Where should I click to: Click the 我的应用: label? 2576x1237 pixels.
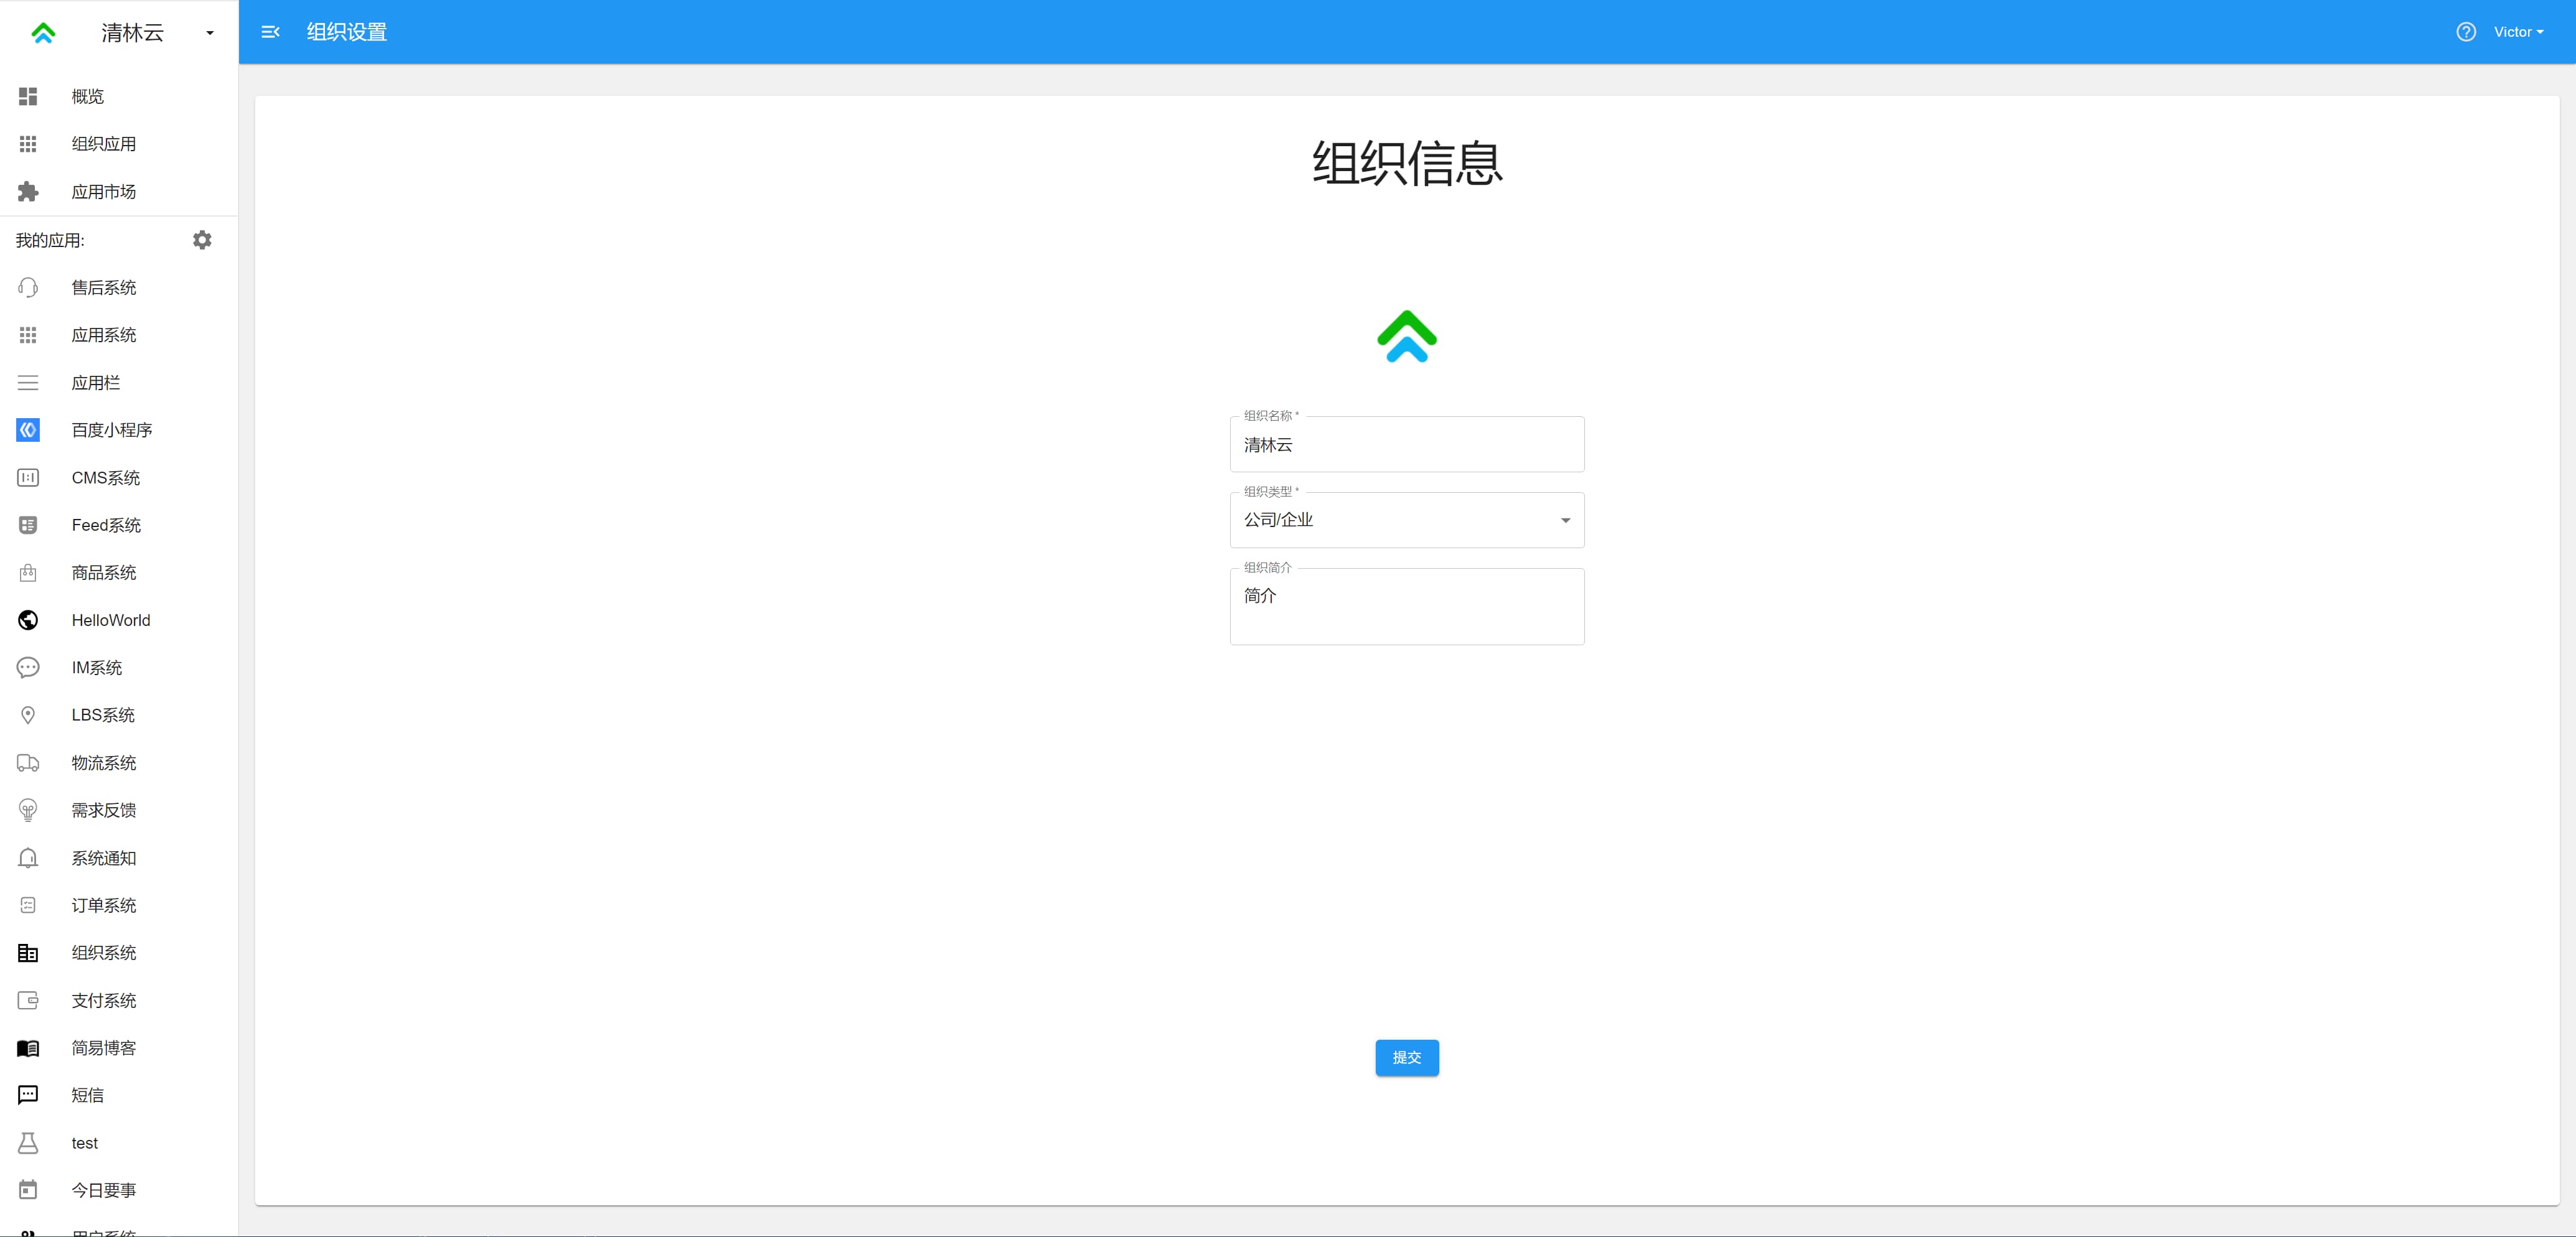(50, 240)
